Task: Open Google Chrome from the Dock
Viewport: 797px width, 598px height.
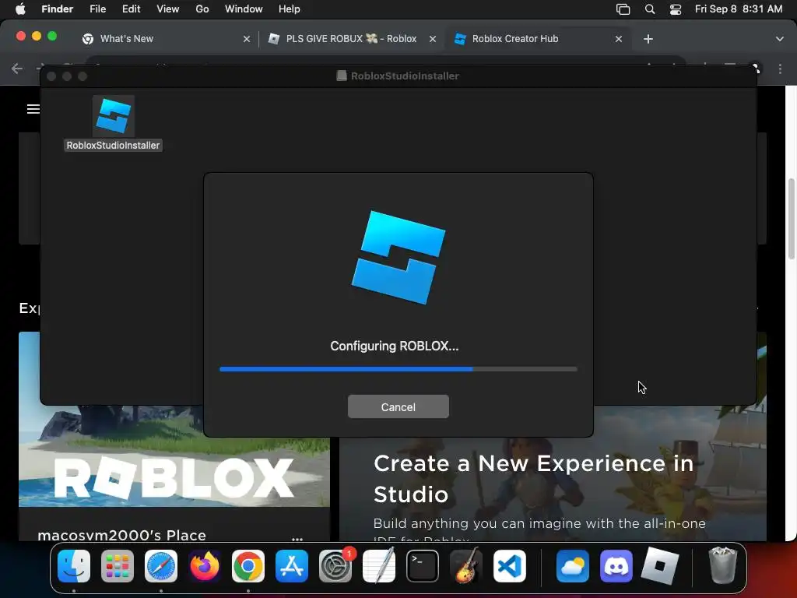Action: tap(248, 566)
